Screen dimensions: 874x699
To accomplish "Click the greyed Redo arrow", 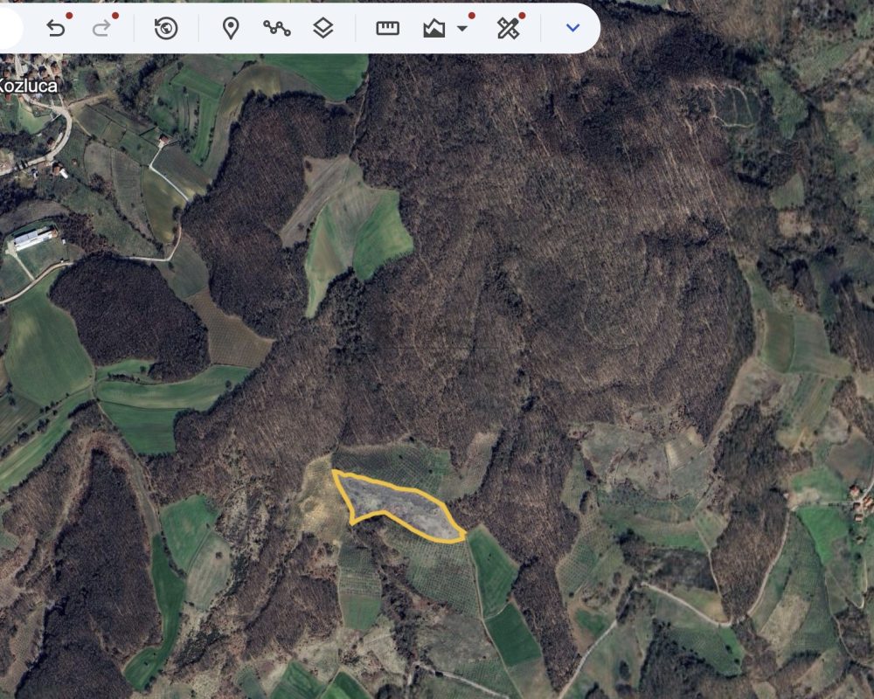I will coord(101,28).
